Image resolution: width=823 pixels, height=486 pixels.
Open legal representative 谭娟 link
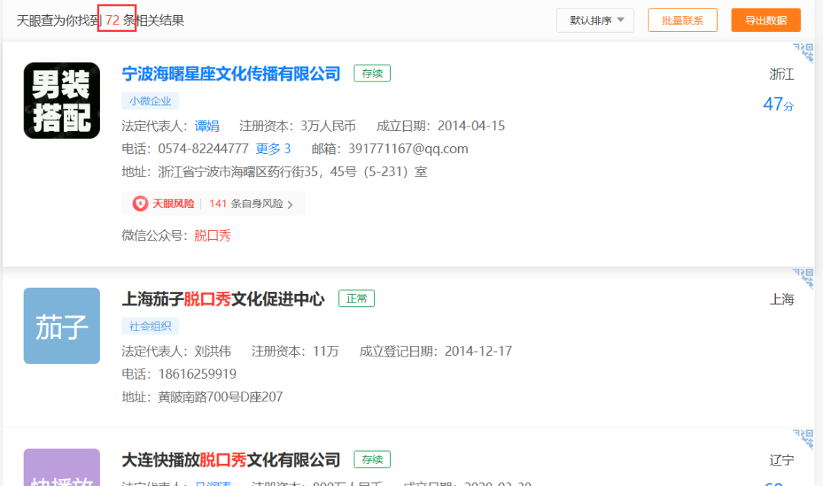[207, 126]
